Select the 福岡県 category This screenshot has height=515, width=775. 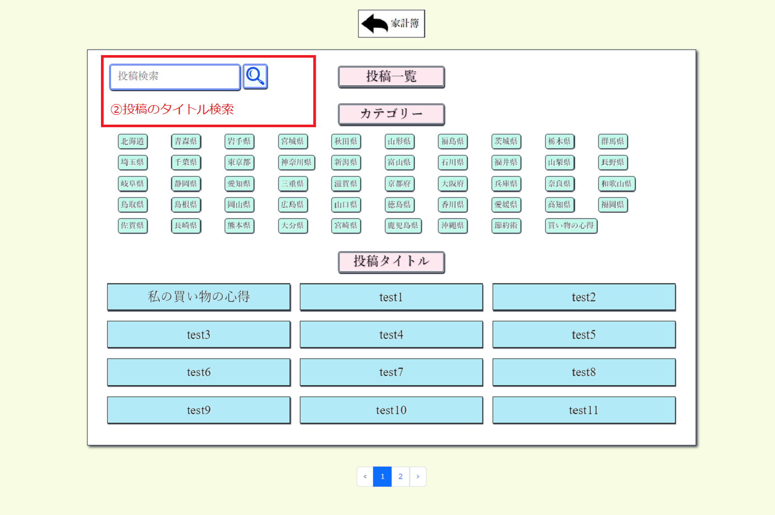613,205
